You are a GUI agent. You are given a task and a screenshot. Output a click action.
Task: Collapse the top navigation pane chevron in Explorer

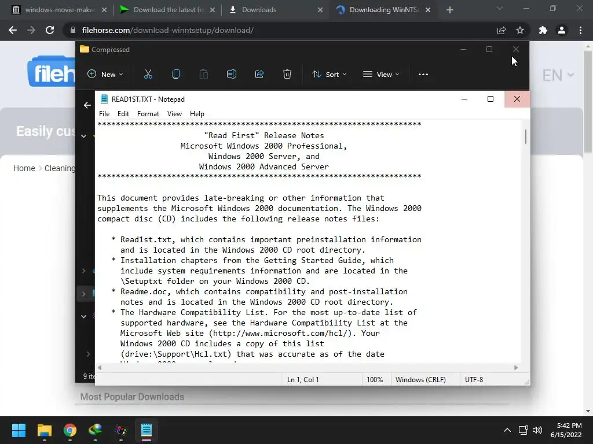click(83, 136)
